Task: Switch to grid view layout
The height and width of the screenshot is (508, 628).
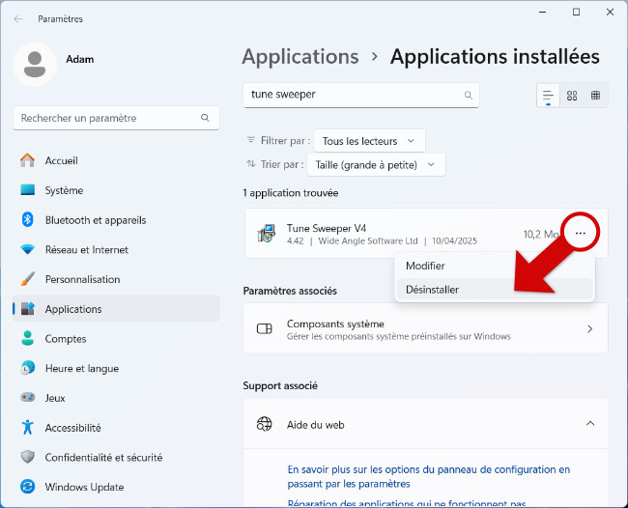Action: coord(572,96)
